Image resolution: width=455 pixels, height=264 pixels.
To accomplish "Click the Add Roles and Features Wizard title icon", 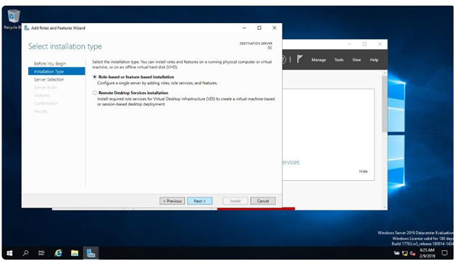I will tap(27, 27).
